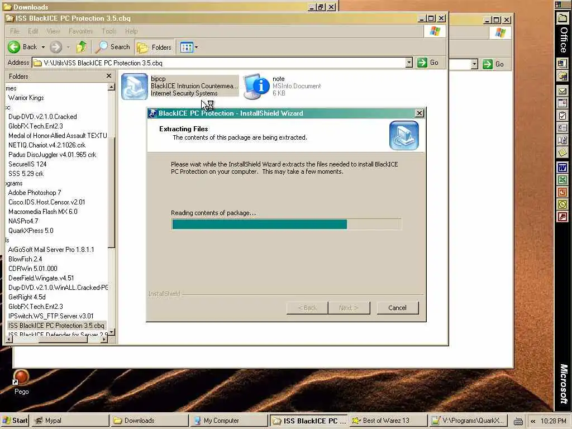Click the Open Office Document icon in Office bar
The image size is (572, 429).
[562, 76]
